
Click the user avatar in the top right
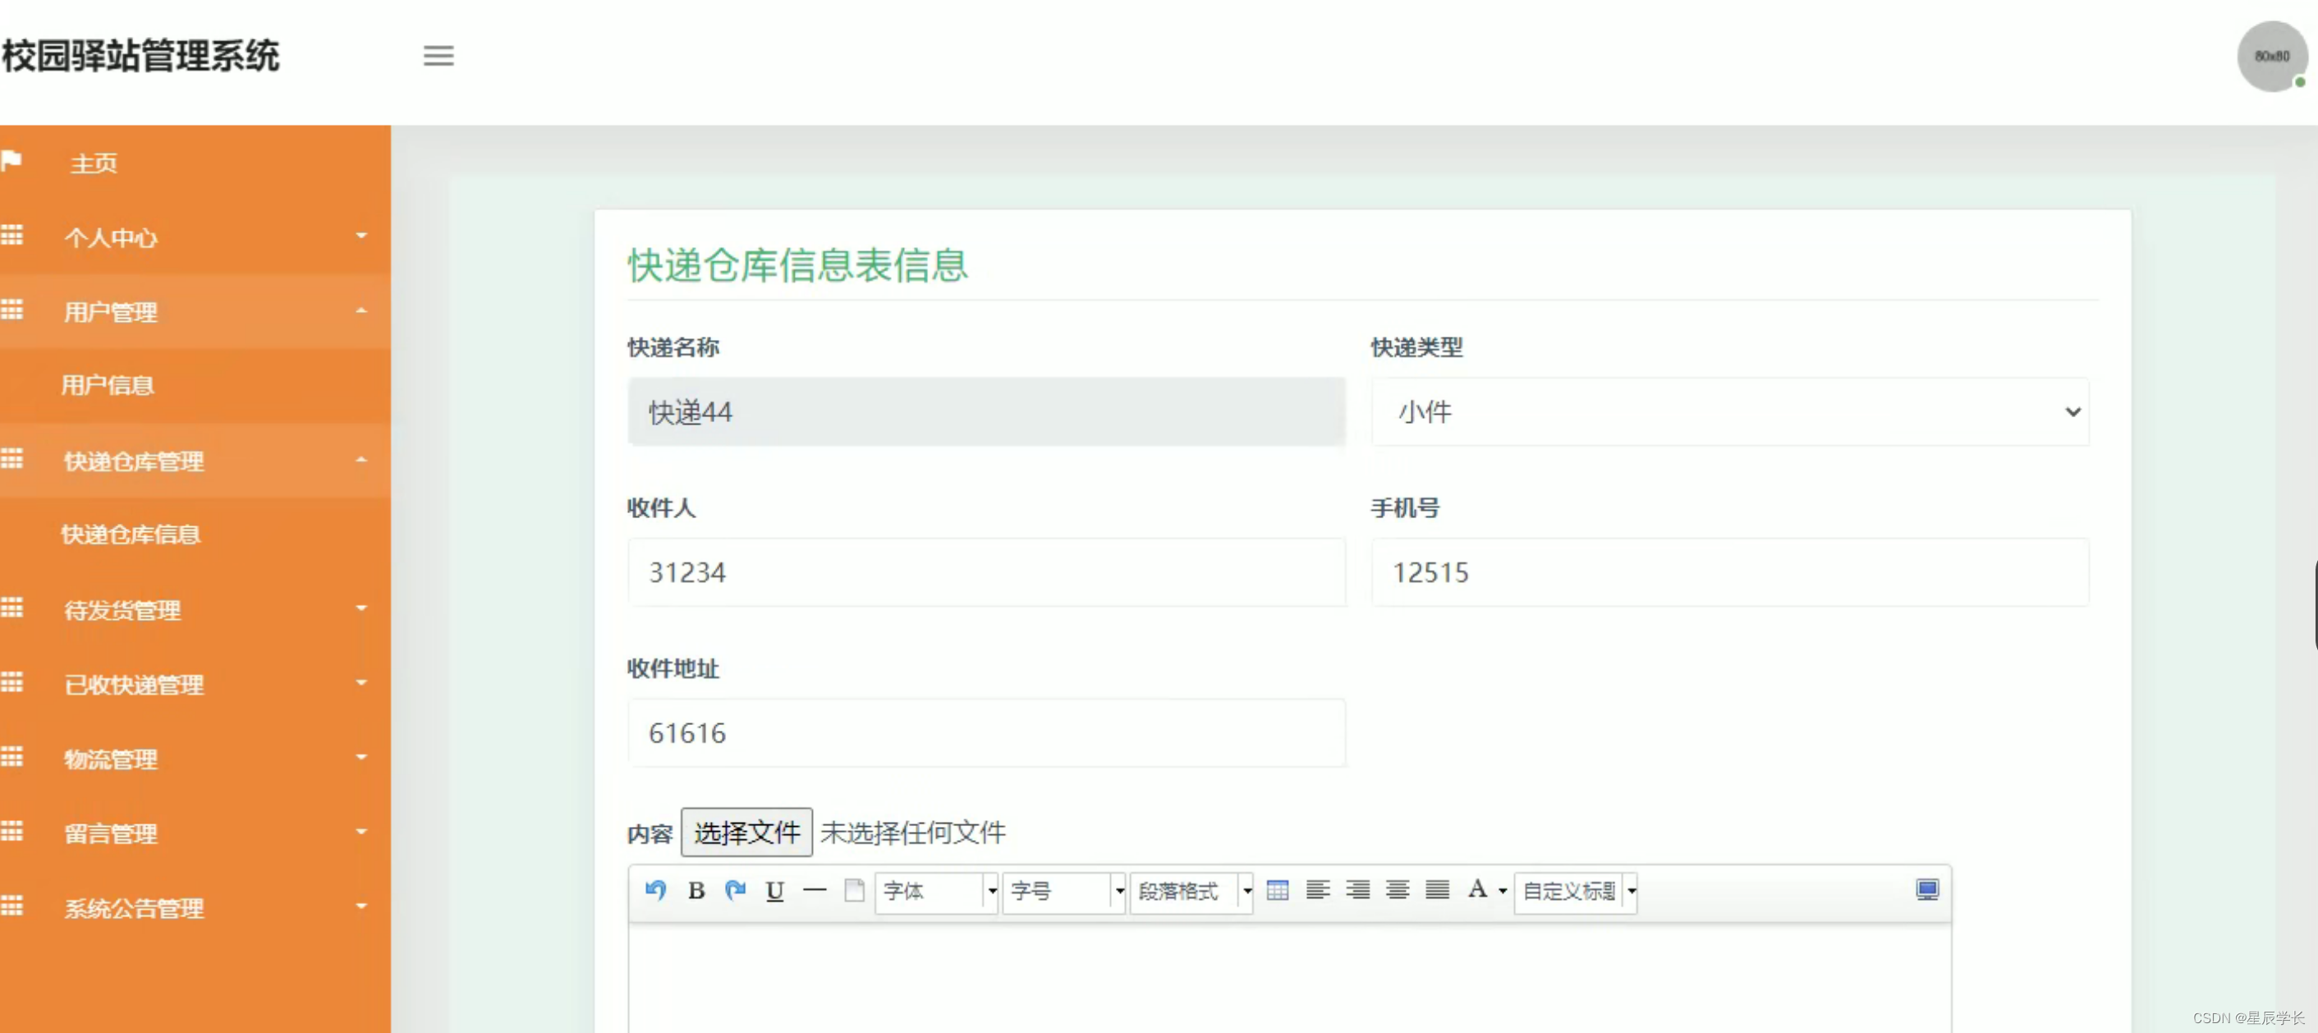(2271, 57)
